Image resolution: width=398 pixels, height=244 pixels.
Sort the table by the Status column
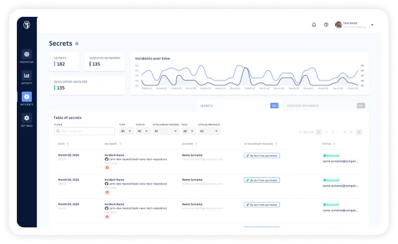pos(328,144)
